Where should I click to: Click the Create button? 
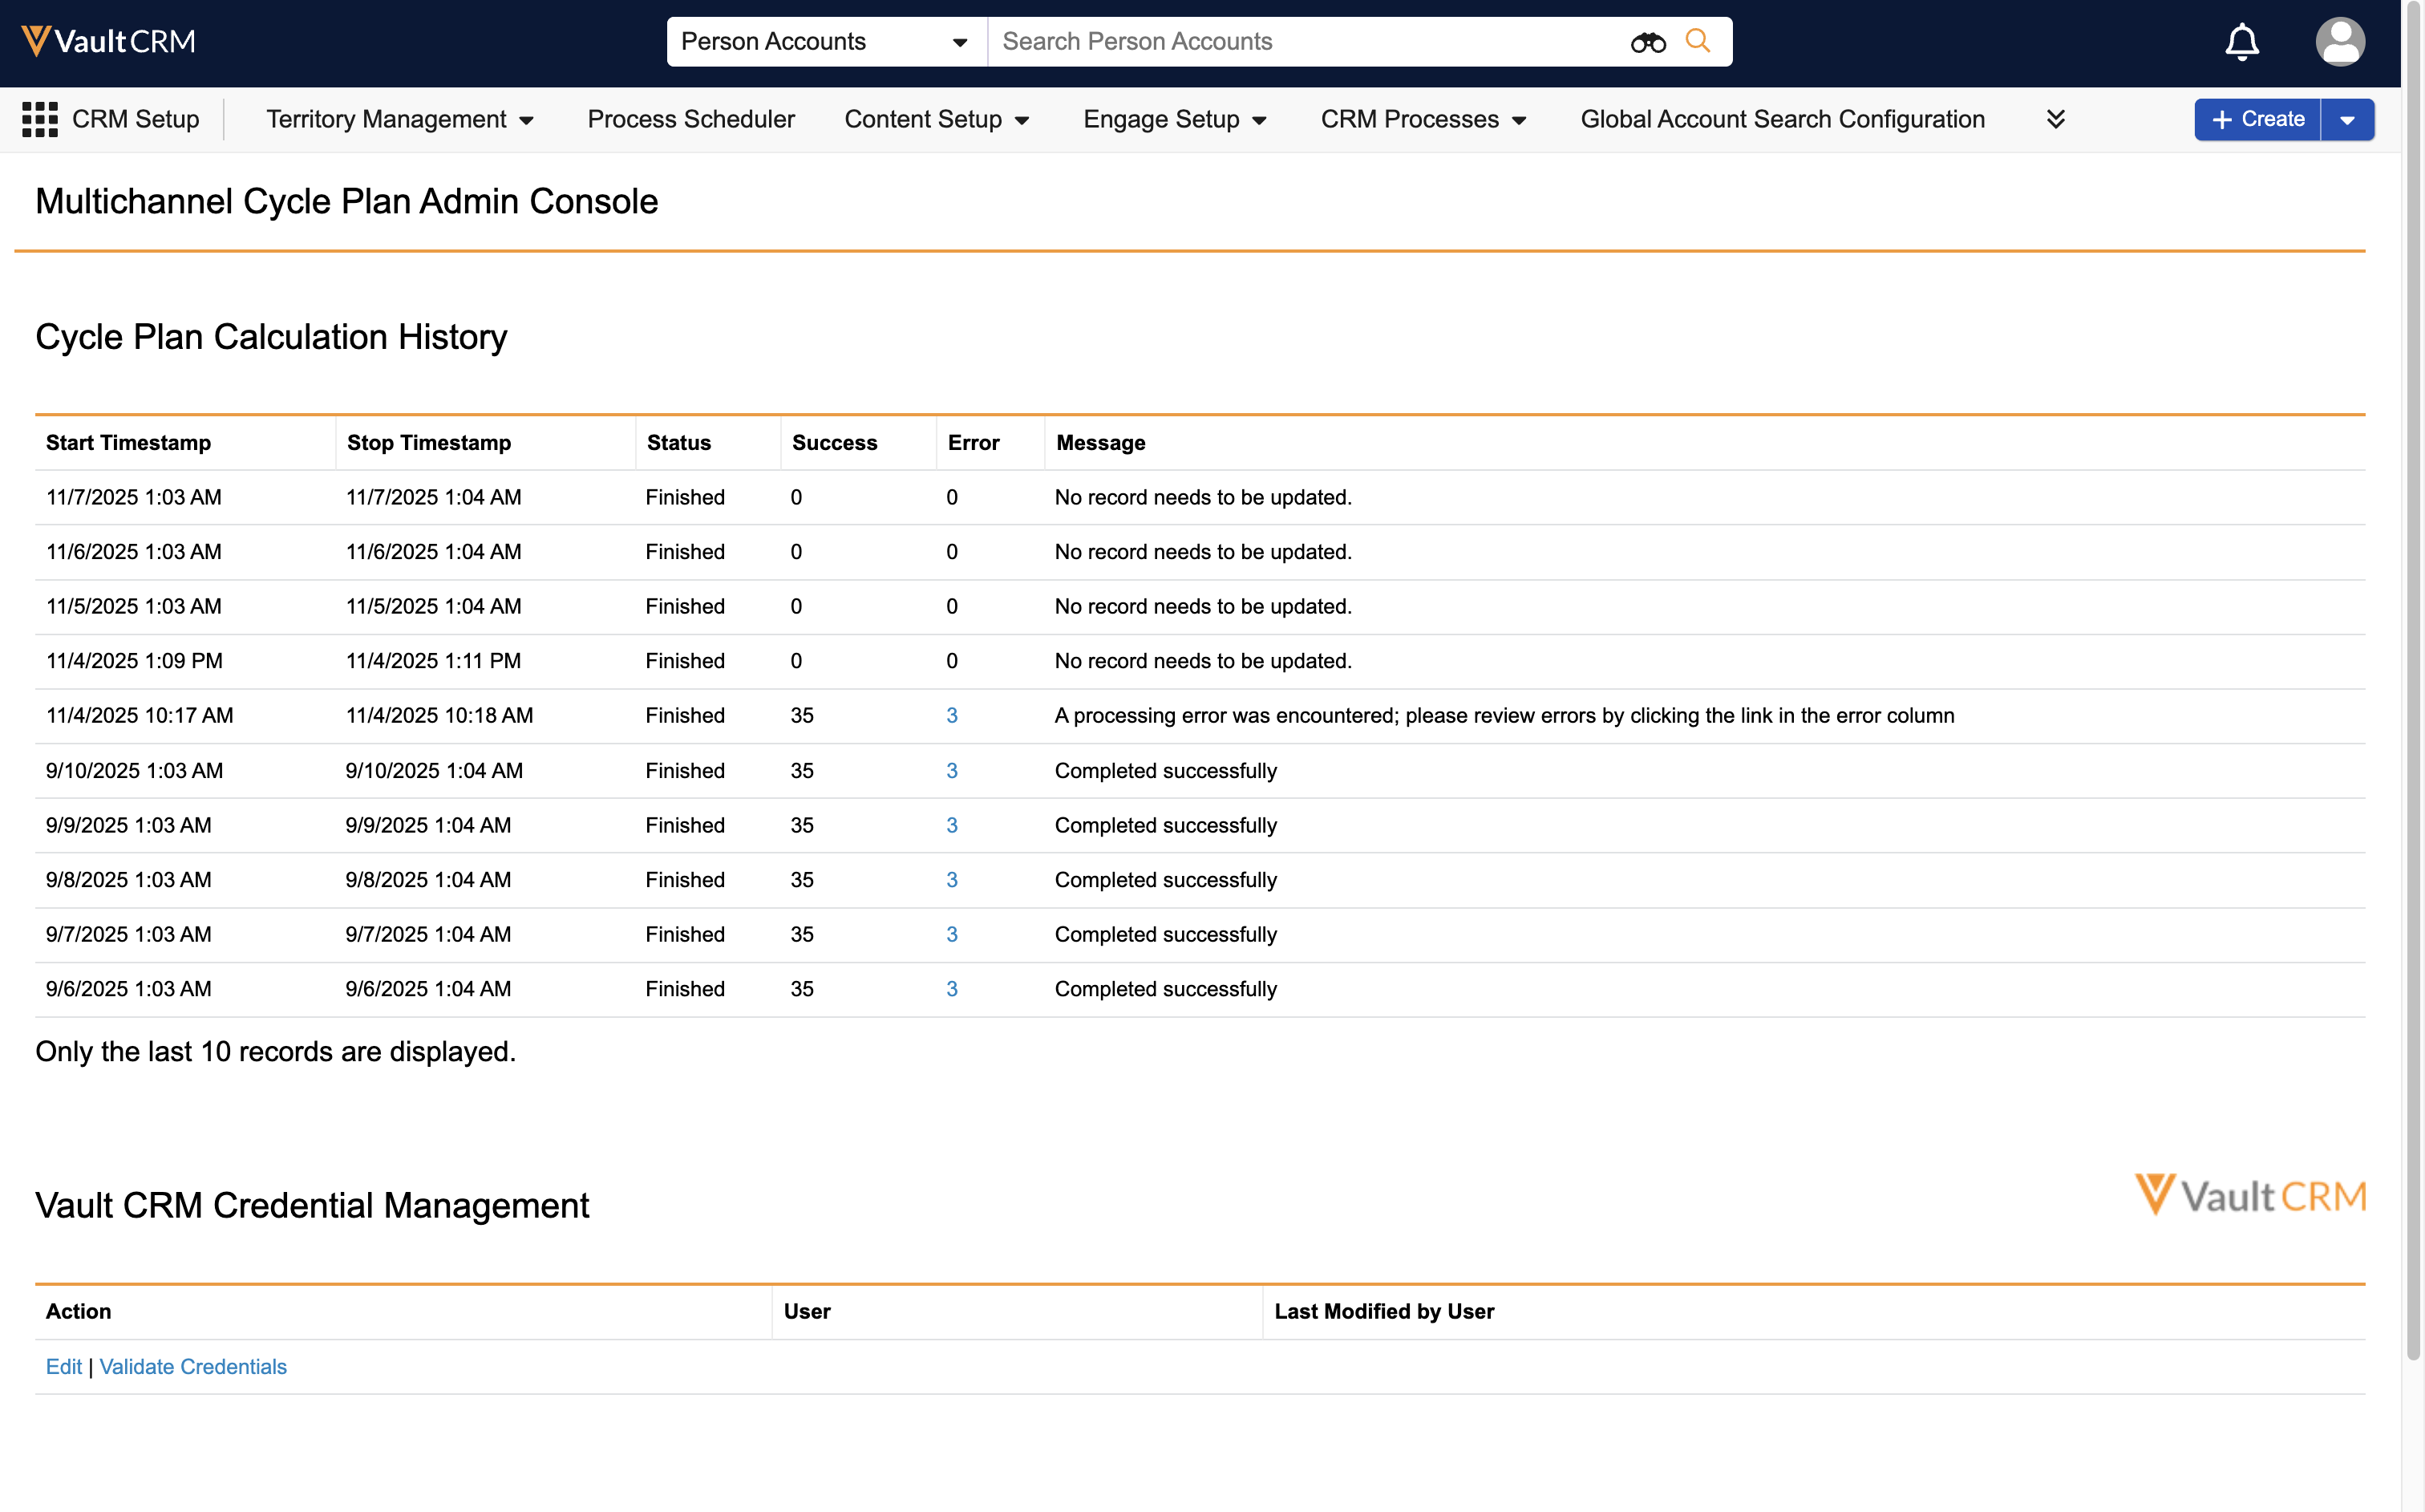tap(2257, 120)
